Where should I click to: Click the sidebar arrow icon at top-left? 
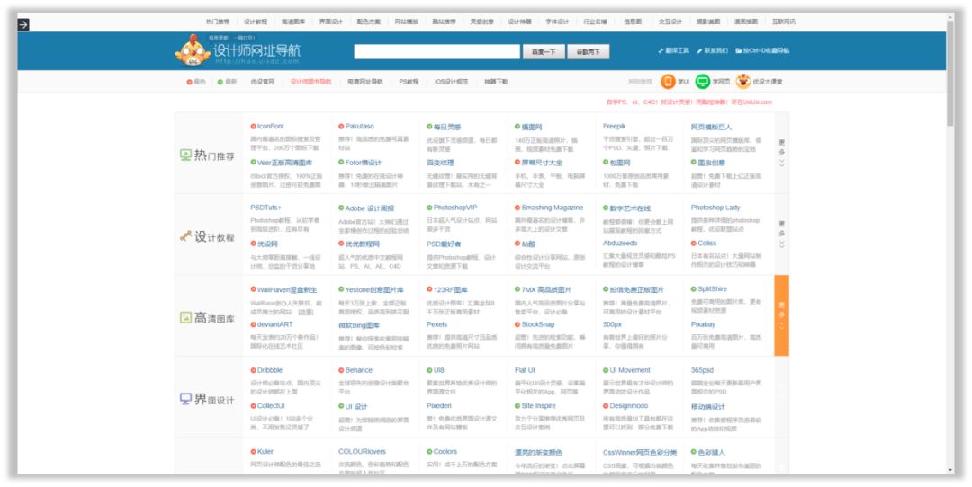point(22,25)
